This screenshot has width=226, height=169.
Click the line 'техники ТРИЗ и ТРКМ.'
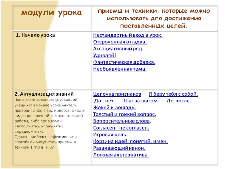(x=35, y=147)
